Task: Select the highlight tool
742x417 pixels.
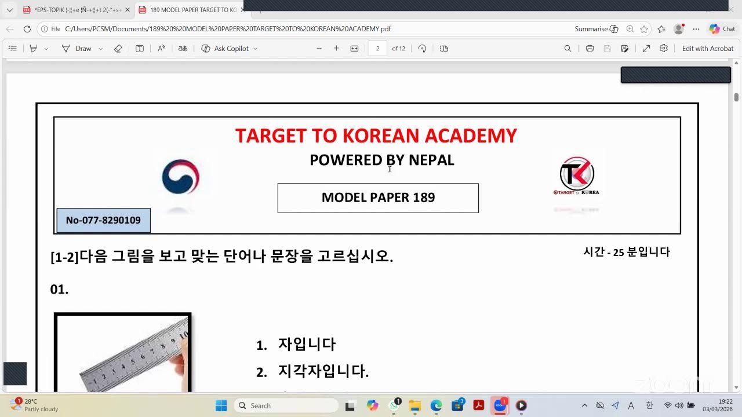Action: tap(34, 49)
